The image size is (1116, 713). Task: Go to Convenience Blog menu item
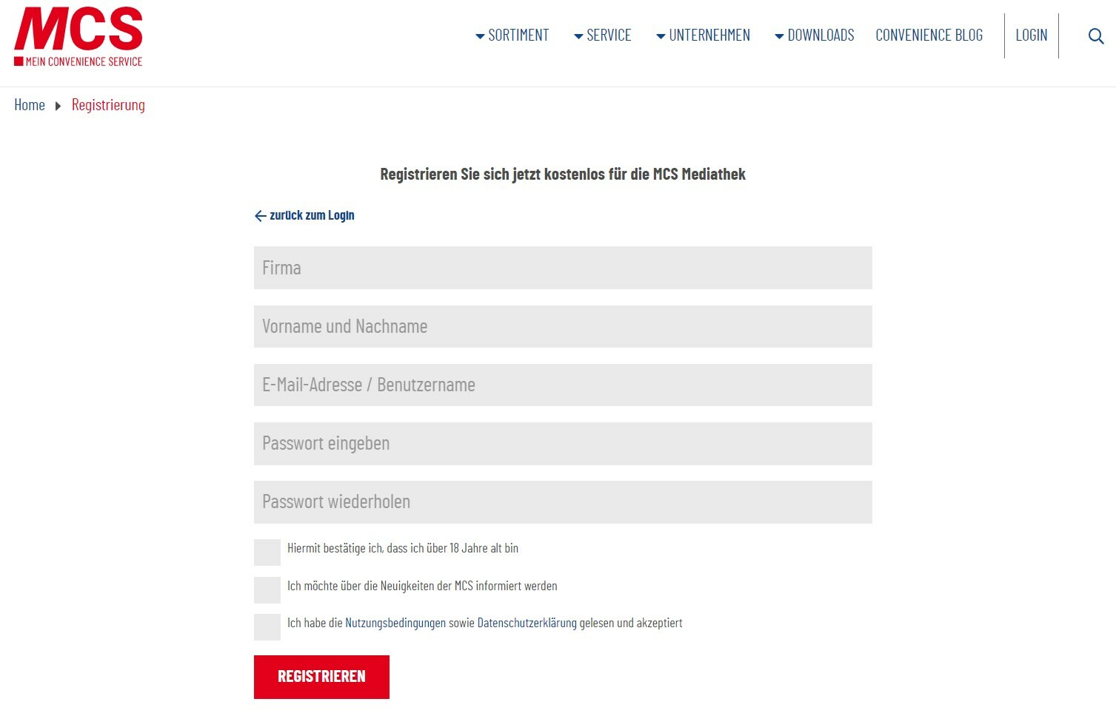coord(929,36)
